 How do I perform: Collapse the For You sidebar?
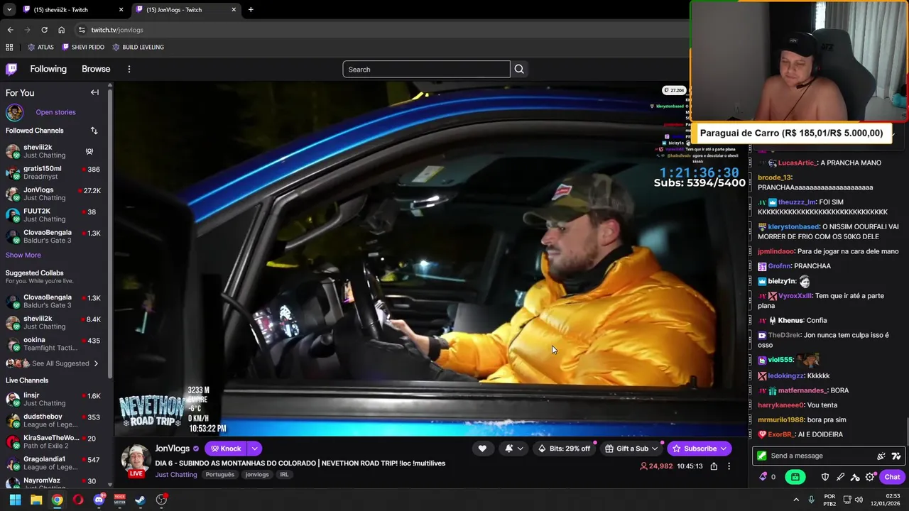[94, 92]
